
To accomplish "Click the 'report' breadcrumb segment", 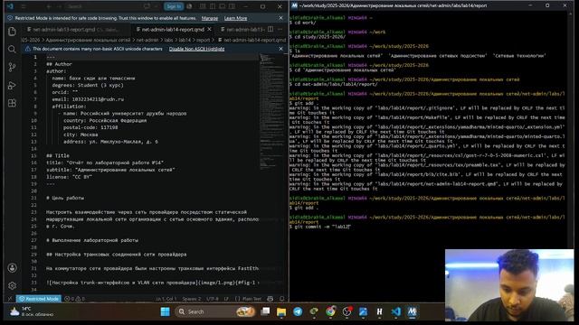I will pyautogui.click(x=203, y=40).
